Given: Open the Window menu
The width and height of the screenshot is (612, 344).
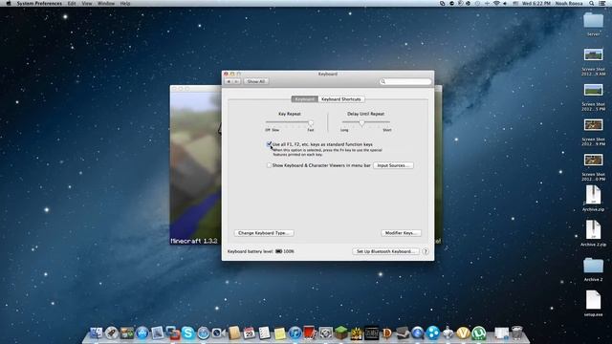Looking at the screenshot, I should (x=106, y=3).
